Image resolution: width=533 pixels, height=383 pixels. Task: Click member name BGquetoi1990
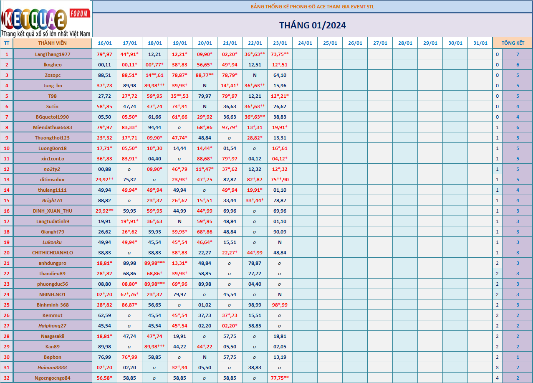[53, 117]
